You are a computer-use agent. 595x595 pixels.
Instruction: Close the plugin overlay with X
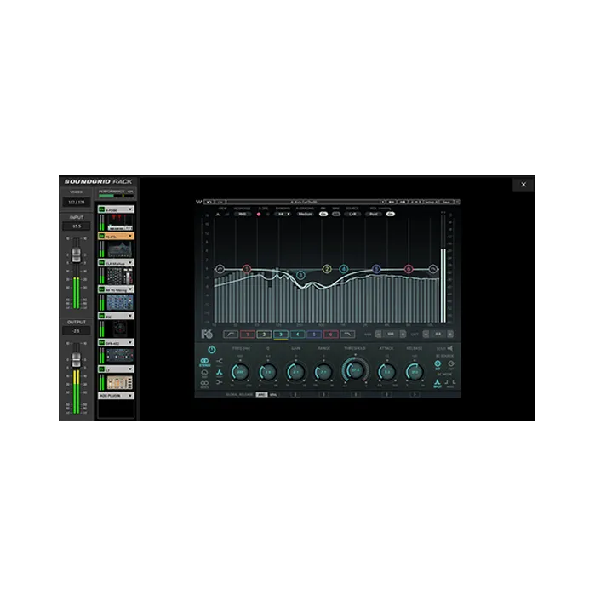click(x=523, y=185)
